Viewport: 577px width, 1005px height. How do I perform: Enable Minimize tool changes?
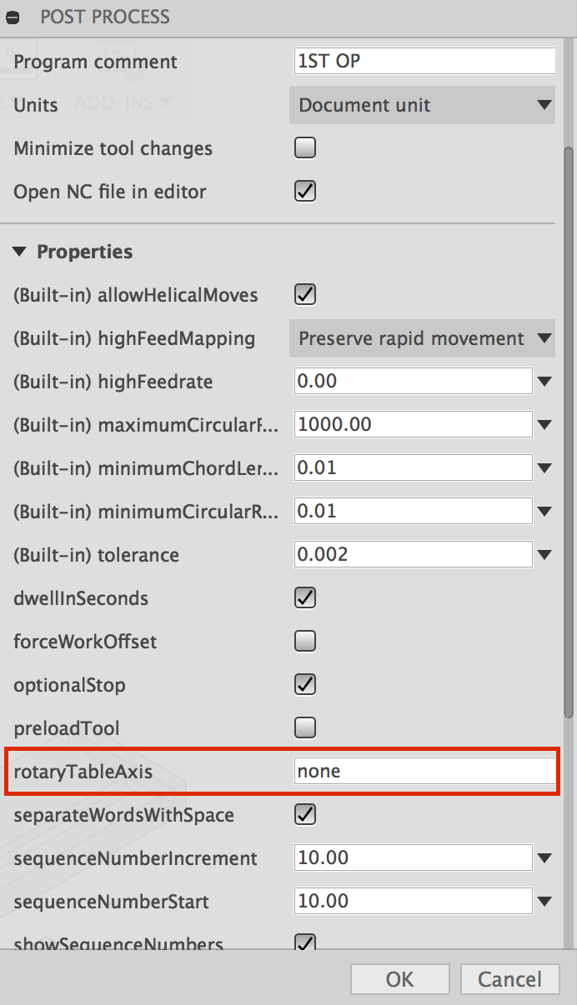[304, 147]
